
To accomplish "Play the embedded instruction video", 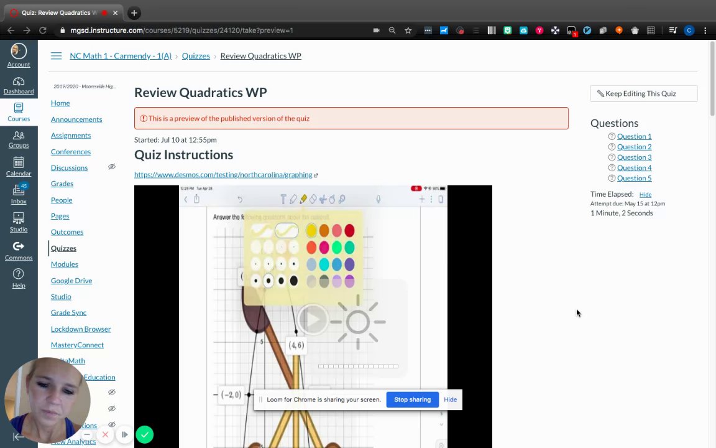I will tap(313, 319).
